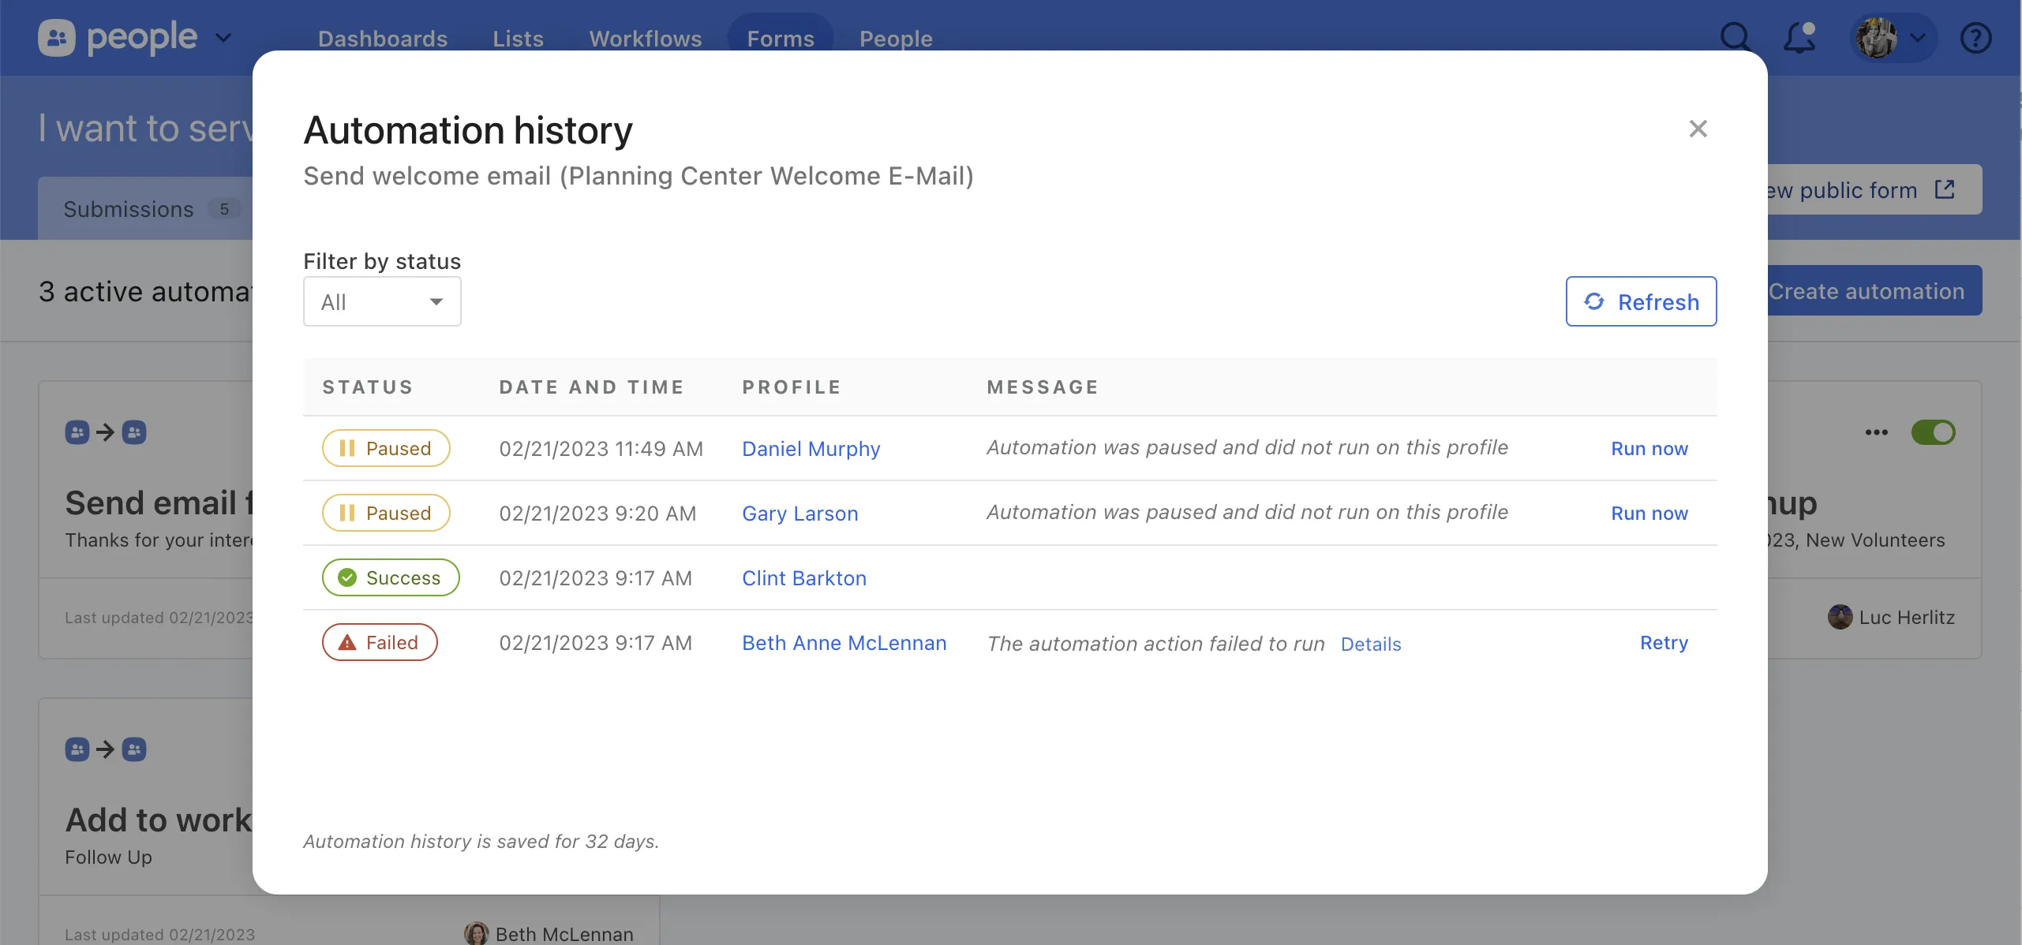The height and width of the screenshot is (945, 2022).
Task: Switch to the Workflows tab
Action: [645, 38]
